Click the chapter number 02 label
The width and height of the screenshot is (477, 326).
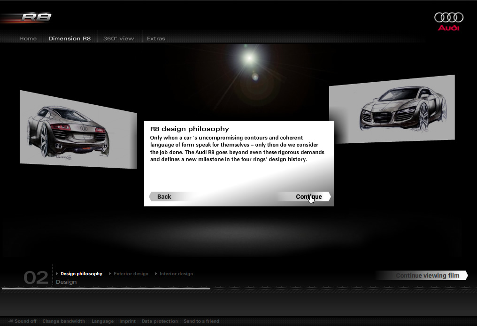(36, 278)
